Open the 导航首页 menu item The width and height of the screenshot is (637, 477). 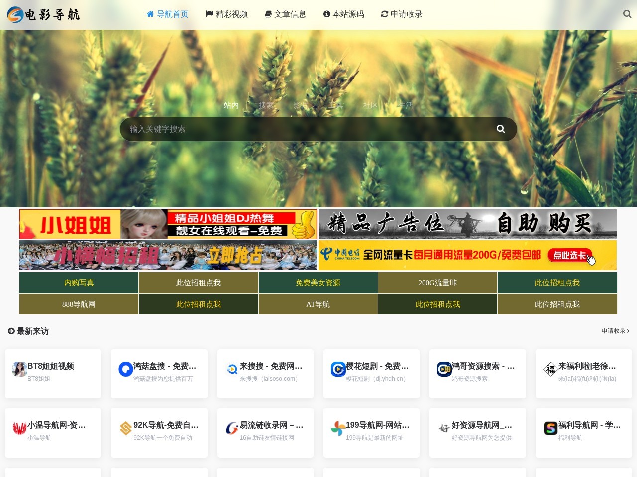167,14
